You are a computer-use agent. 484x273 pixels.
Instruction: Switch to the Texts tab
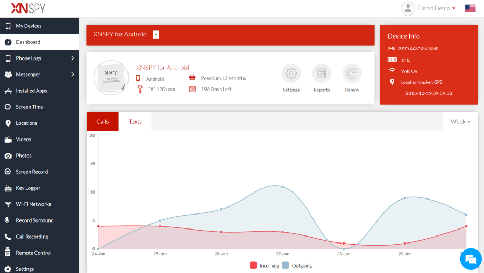[135, 122]
